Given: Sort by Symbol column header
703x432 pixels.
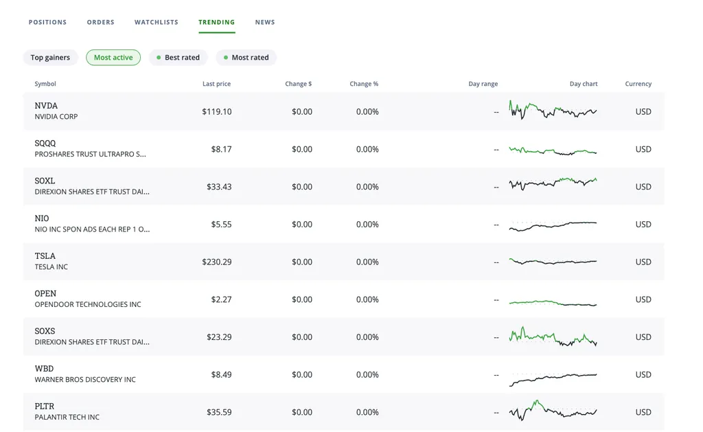Looking at the screenshot, I should click(x=45, y=84).
